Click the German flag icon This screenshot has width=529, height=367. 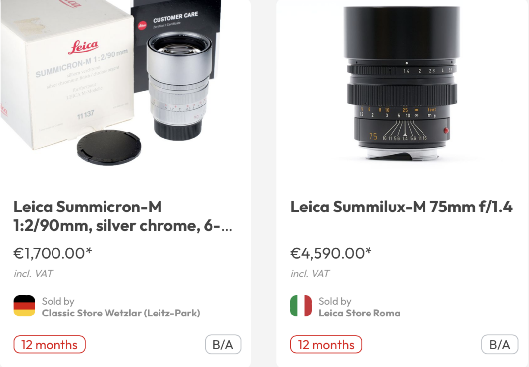coord(24,306)
